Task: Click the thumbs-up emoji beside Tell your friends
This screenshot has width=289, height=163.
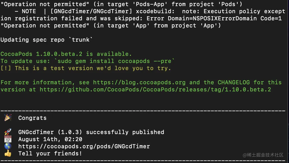Action: click(8, 153)
